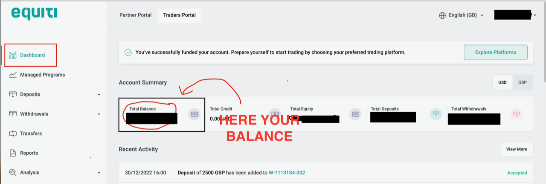Open the English (GB) language dropdown
Image resolution: width=546 pixels, height=184 pixels.
[462, 15]
